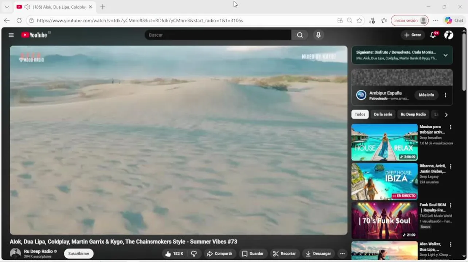This screenshot has width=468, height=262.
Task: Open more actions menu below video
Action: [342, 254]
